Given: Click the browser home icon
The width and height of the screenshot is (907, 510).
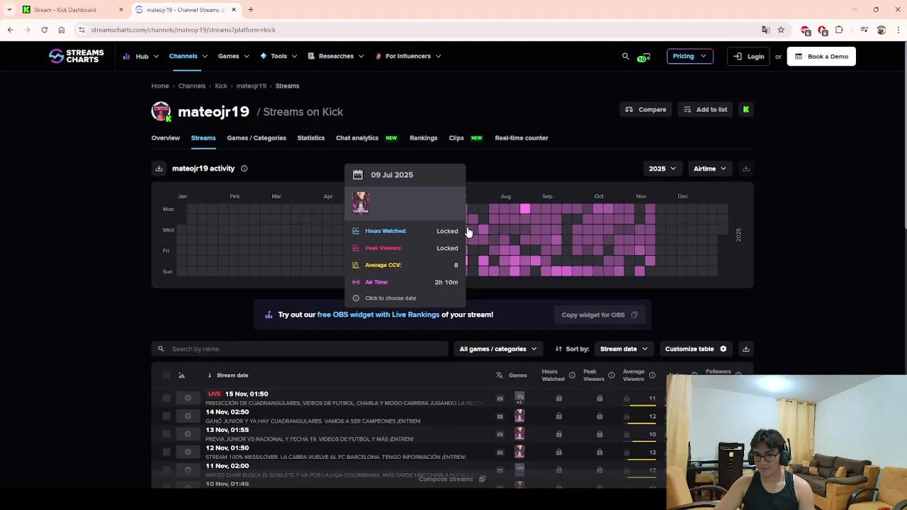Looking at the screenshot, I should (62, 30).
